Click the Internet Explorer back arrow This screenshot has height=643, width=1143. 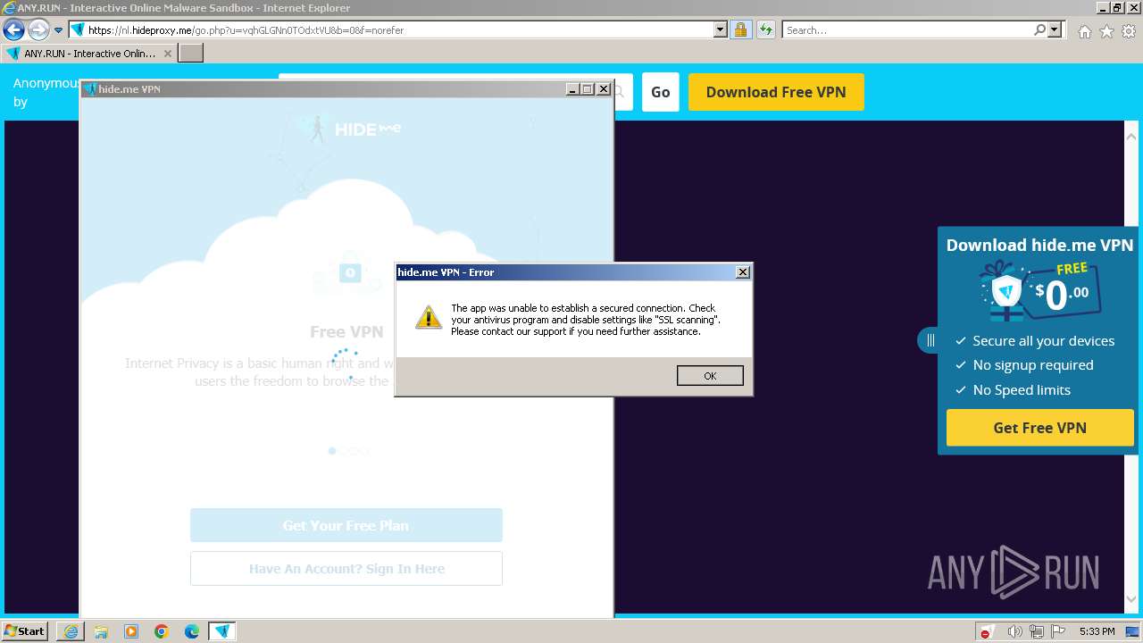(13, 29)
